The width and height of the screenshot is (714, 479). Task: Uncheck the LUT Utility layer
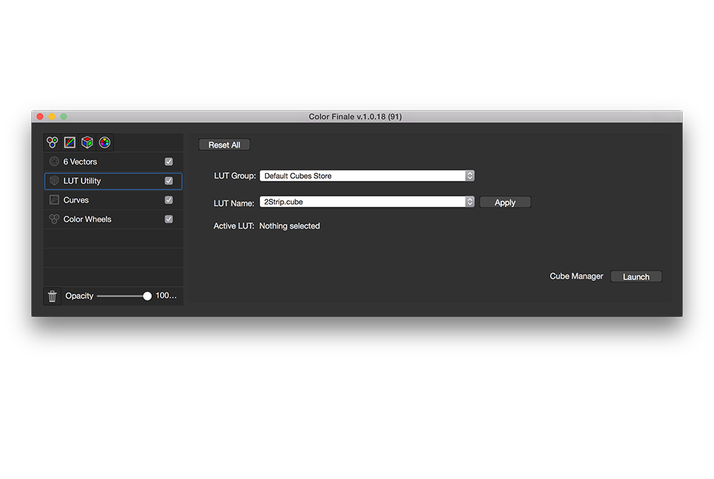pyautogui.click(x=169, y=181)
